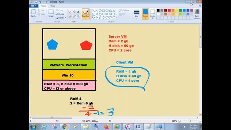Pick the black color swatch
The image size is (231, 130).
[158, 10]
